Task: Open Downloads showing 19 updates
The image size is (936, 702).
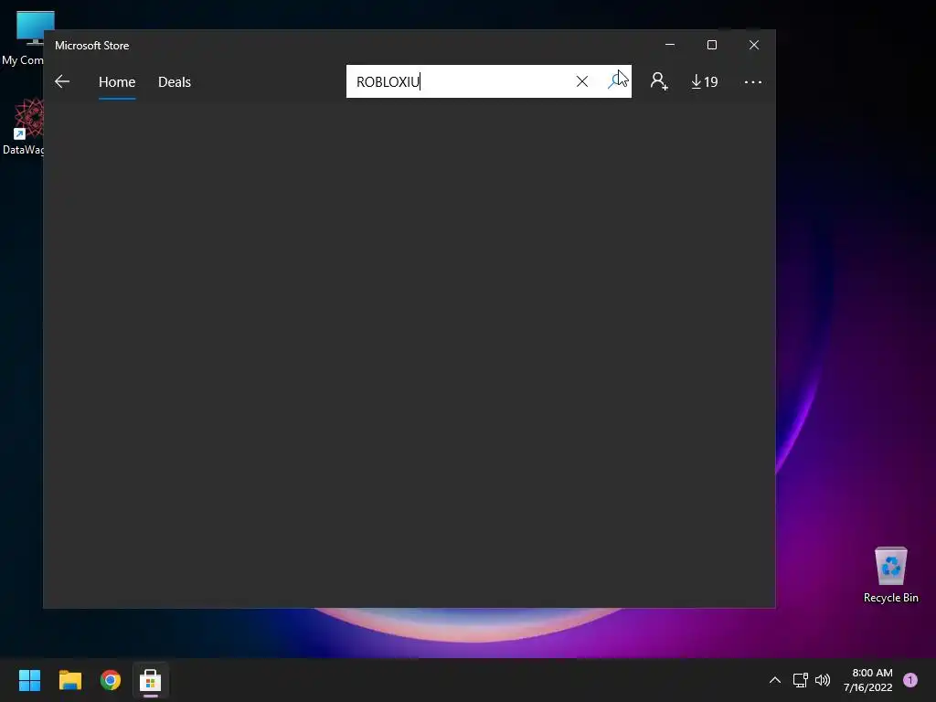Action: [x=705, y=81]
